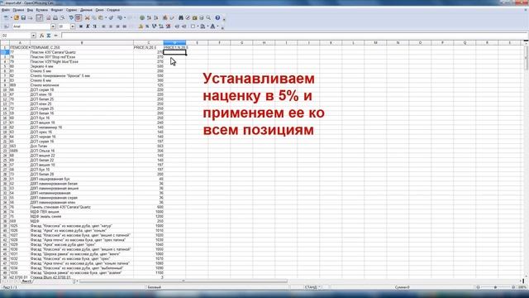Apply Currency number format icon
This screenshot has height=298, width=529.
[141, 26]
